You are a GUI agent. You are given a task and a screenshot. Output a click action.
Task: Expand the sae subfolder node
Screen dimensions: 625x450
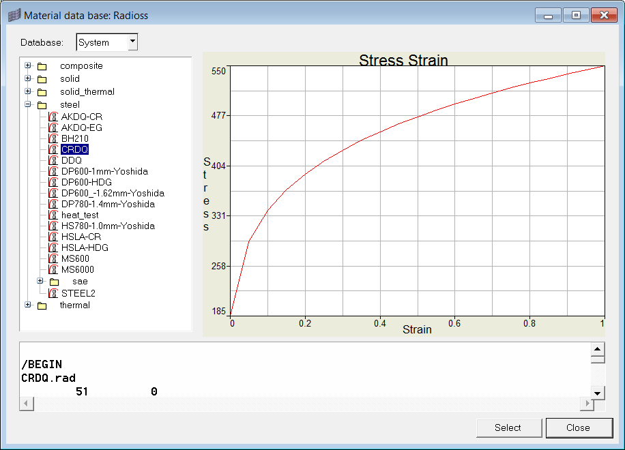coord(40,281)
